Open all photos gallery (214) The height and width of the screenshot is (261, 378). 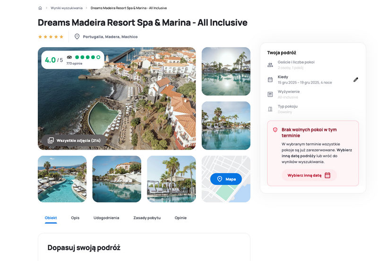[x=76, y=140]
